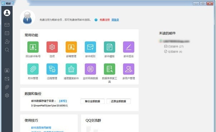Open the contacts icon in sidebar

pyautogui.click(x=7, y=41)
